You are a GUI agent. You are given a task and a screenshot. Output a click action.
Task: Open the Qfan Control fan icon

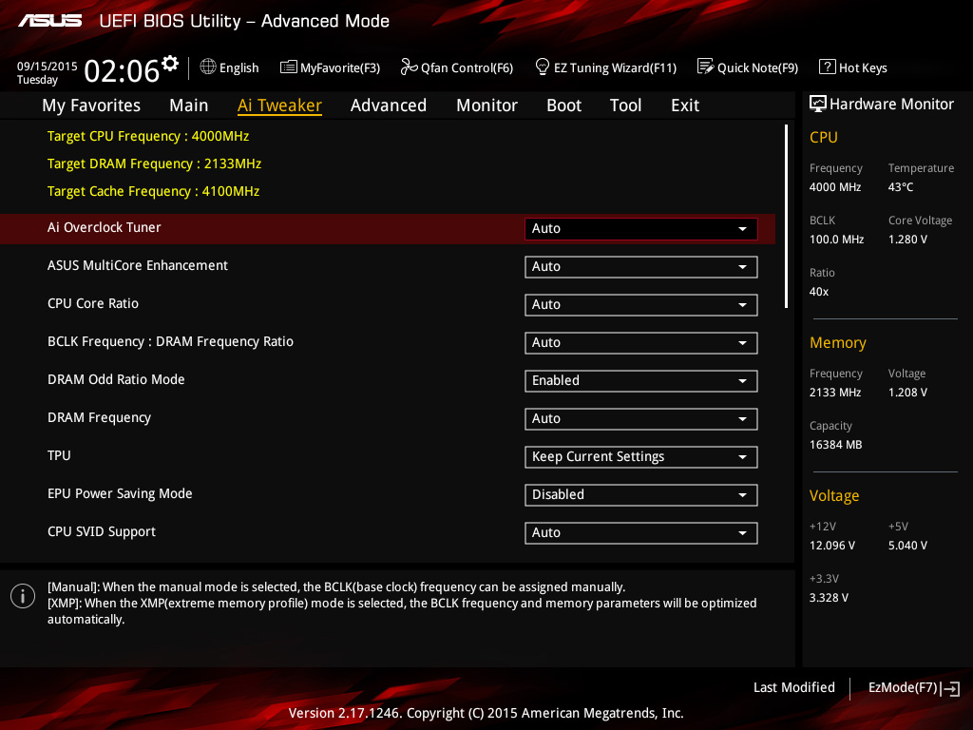tap(409, 67)
